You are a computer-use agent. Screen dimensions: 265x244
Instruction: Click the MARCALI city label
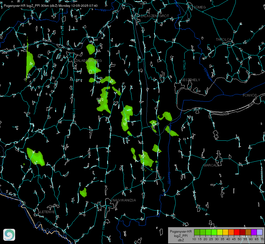211,165
